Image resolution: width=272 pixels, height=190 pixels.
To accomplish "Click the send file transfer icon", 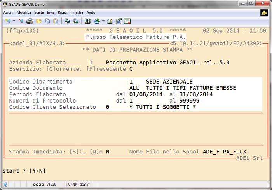I will pos(67,21).
